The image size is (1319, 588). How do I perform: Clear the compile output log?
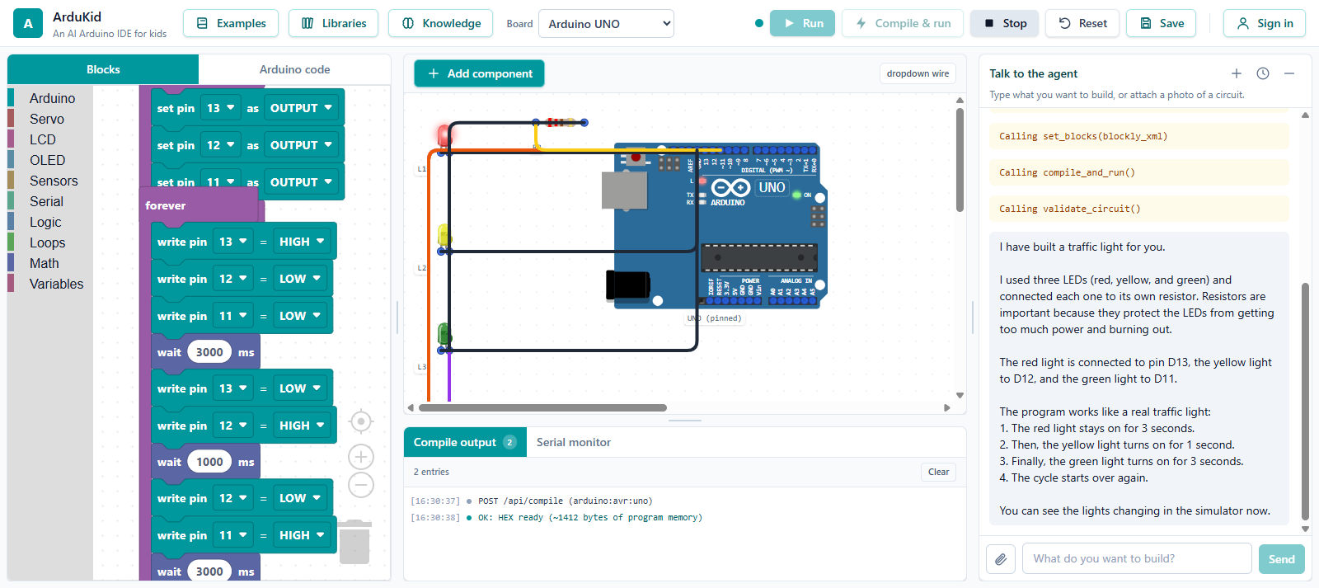(938, 472)
